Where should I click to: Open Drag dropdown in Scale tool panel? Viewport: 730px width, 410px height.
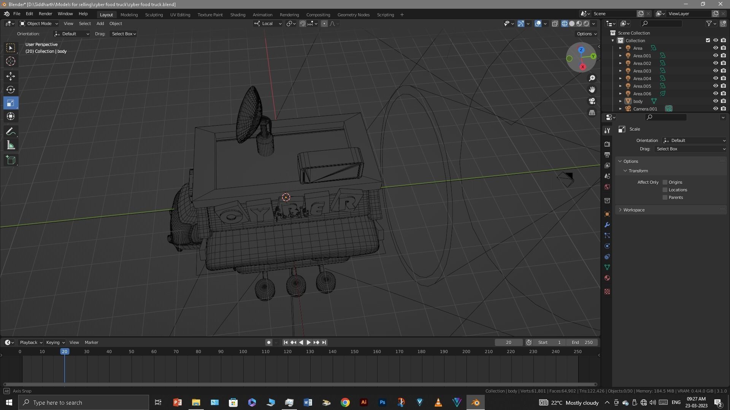pos(690,149)
